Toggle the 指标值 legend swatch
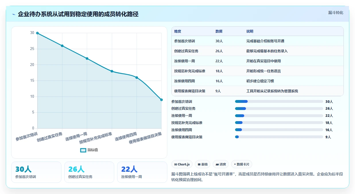 [x=83, y=150]
